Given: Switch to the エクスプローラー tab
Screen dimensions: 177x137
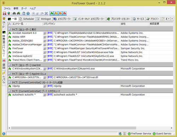Looking at the screenshot, I should point(63,19).
